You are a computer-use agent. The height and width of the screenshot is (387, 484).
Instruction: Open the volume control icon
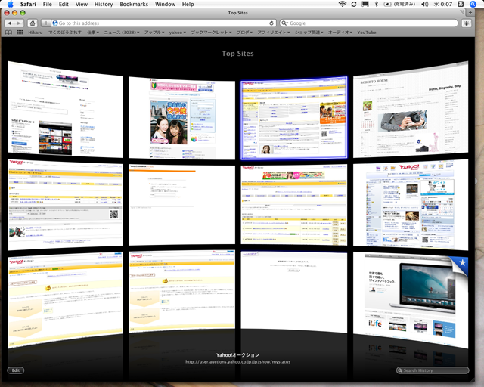pyautogui.click(x=425, y=4)
